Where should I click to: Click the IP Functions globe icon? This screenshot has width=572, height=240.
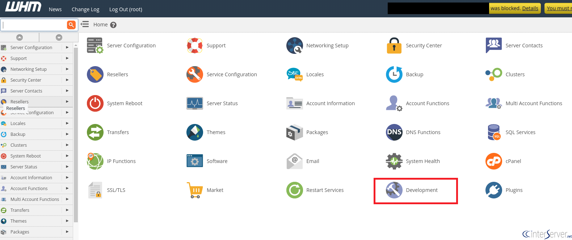[95, 161]
